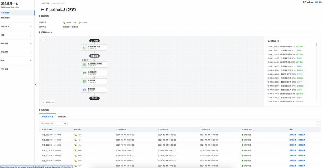Collapse sidebar with left chevron handle
This screenshot has height=168, width=322.
(x=36, y=84)
